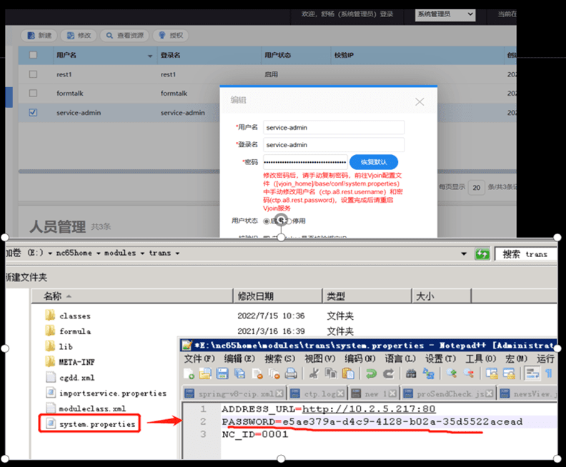Viewport: 566px width, 467px height.
Task: Open the 搜索(S) menu
Action: click(x=279, y=358)
